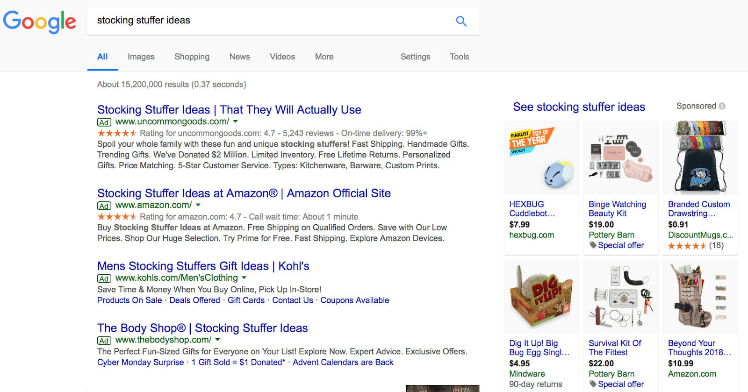Open the HEXBUG Cuddlebot product image

541,158
